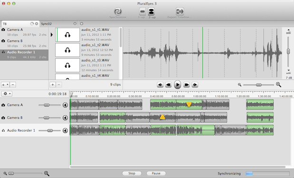Click the fast forward button
Screen dimensions: 294x178
[187, 85]
